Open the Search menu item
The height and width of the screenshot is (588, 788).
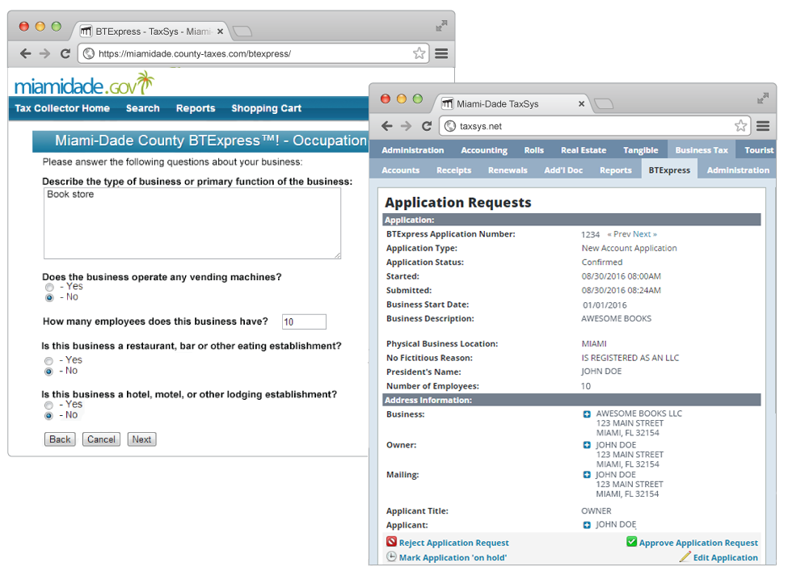[x=143, y=108]
